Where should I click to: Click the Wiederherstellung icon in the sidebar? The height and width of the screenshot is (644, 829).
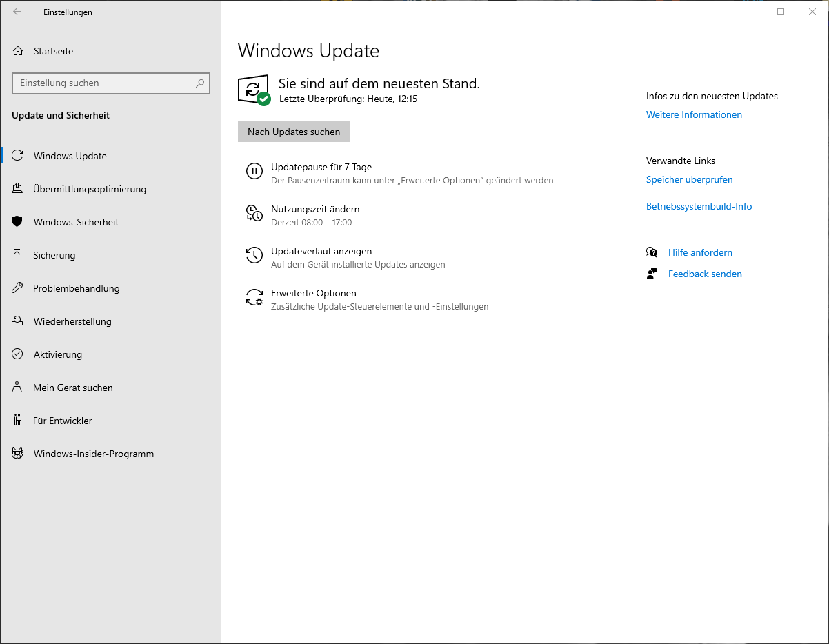point(18,321)
